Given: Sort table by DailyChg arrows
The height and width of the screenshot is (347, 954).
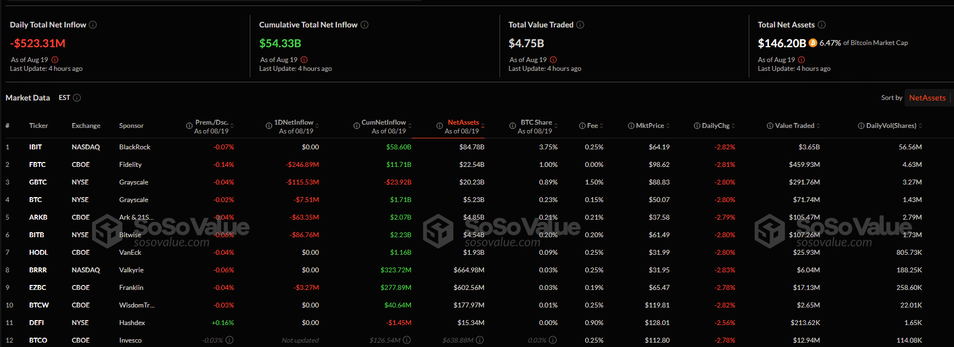Looking at the screenshot, I should click(733, 126).
